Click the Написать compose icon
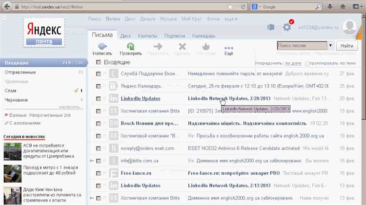 (102, 47)
